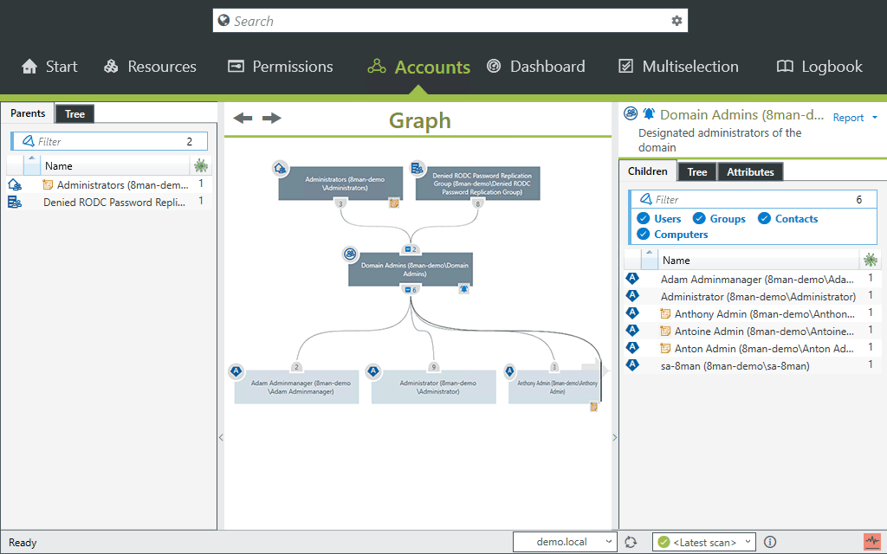Open the Logbook section
The image size is (887, 554).
[819, 67]
